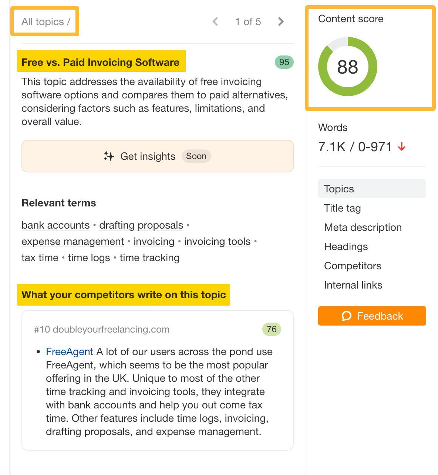Screen dimensions: 438x475
Task: Navigate to the next topic using the right chevron
Action: 281,21
